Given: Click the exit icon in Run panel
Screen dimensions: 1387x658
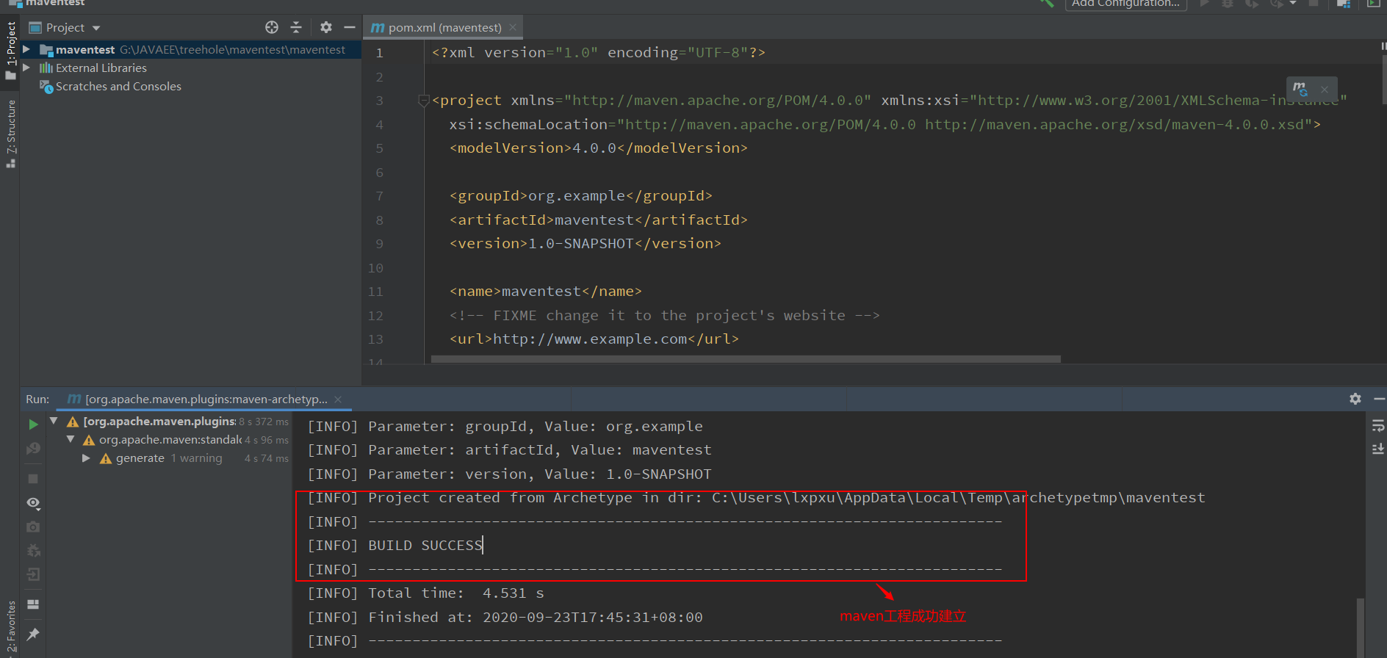Looking at the screenshot, I should click(33, 574).
